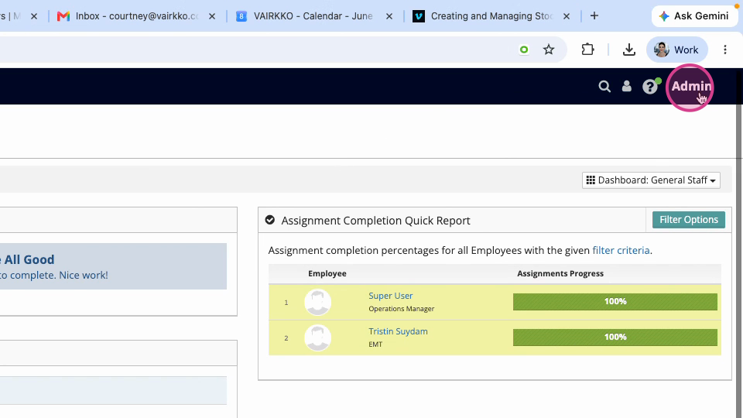Click Super User's 100% progress bar
The width and height of the screenshot is (743, 418).
615,301
